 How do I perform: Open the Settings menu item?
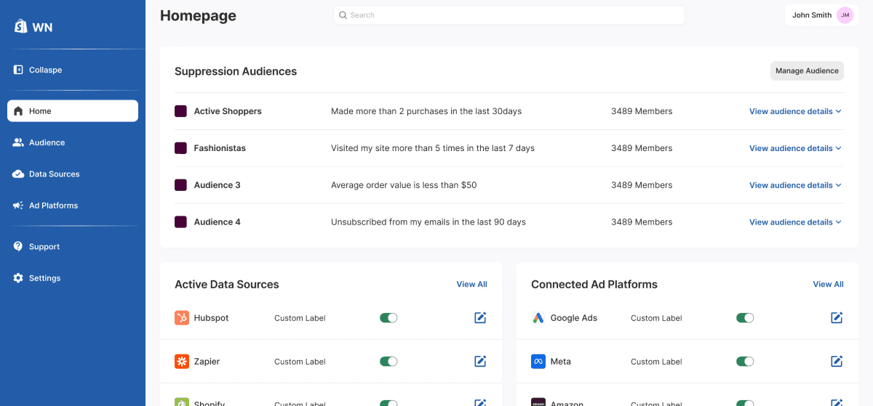coord(73,278)
